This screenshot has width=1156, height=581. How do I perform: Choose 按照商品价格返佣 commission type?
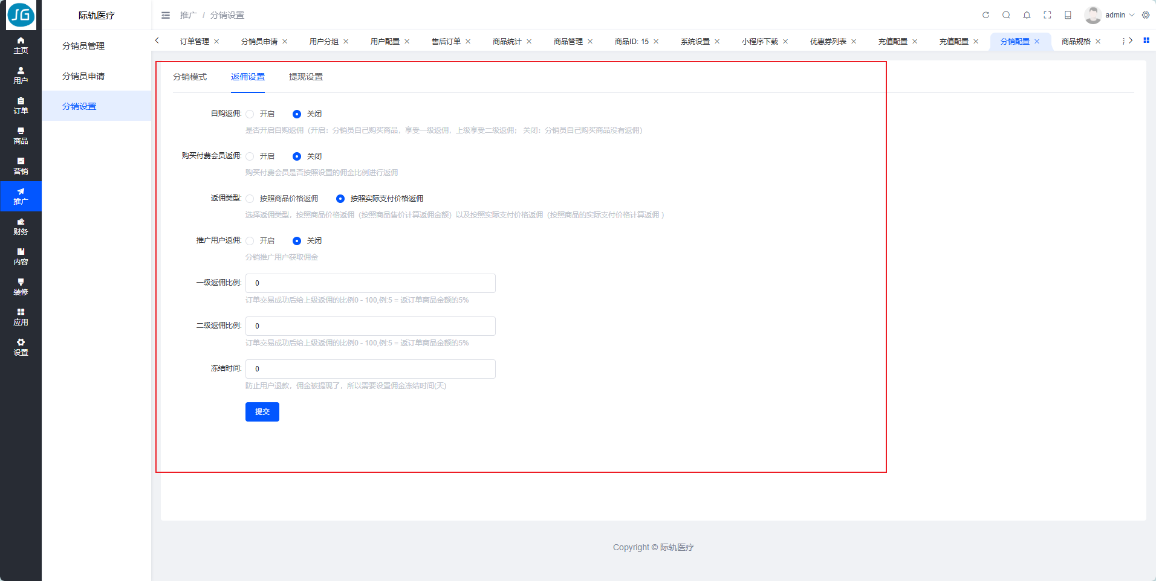tap(250, 199)
